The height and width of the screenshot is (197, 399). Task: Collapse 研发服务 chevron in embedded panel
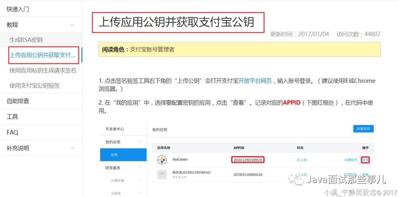(x=140, y=167)
